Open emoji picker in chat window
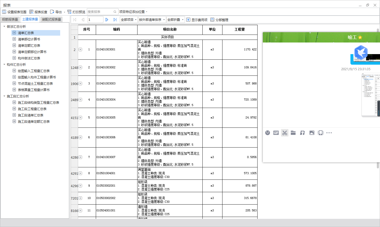Viewport: 380px width, 227px height. pos(268,133)
